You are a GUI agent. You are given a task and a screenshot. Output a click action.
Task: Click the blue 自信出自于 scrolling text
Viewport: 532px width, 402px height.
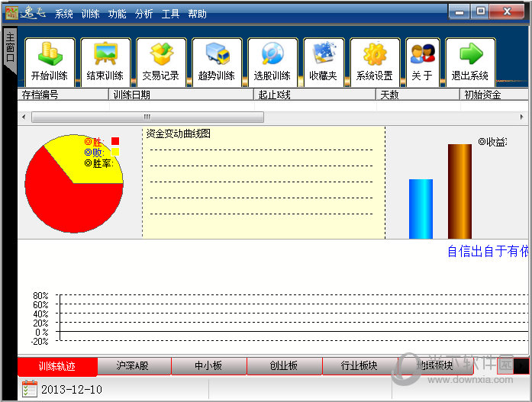tap(488, 252)
